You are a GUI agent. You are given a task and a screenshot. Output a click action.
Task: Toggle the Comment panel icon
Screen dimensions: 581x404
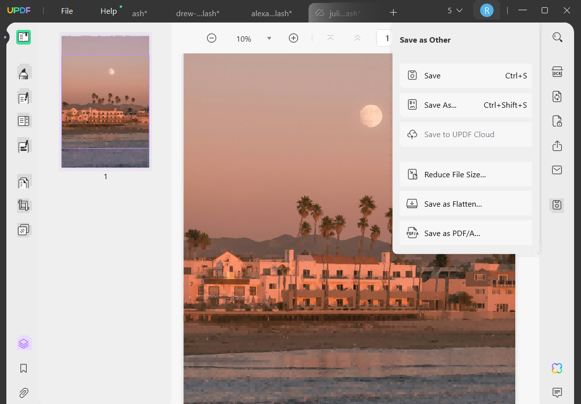coord(556,392)
